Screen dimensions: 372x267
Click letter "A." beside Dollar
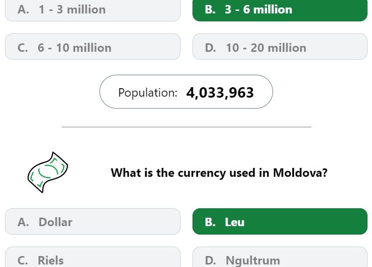(23, 222)
